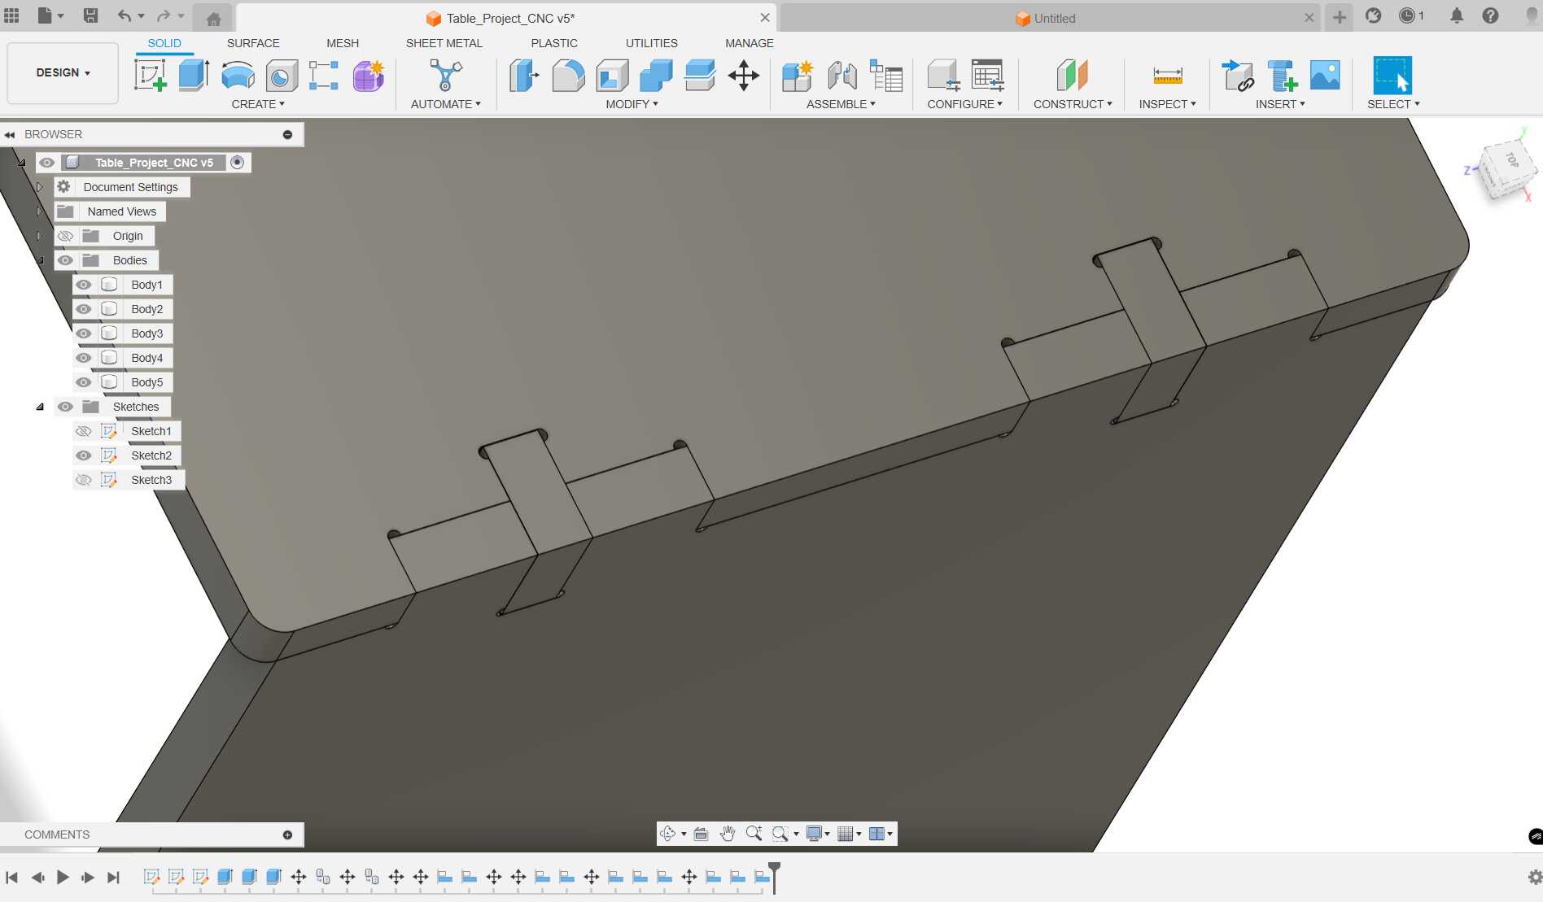This screenshot has width=1543, height=902.
Task: Open the notifications bell icon
Action: click(1457, 15)
